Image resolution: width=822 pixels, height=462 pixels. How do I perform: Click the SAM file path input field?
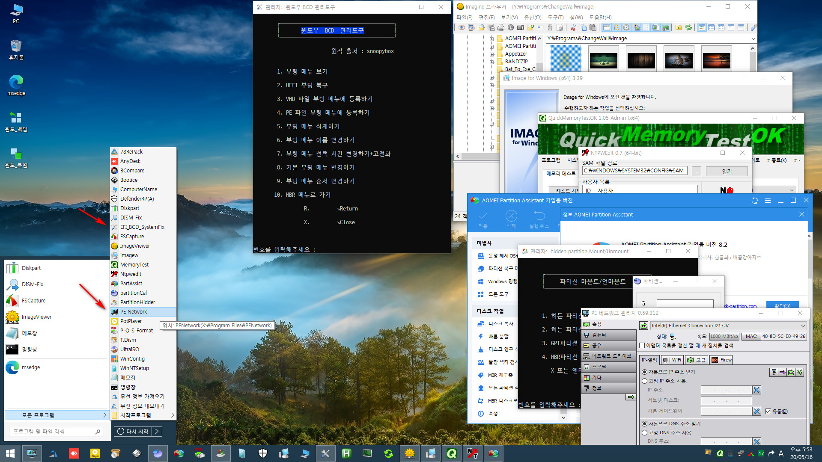coord(635,171)
